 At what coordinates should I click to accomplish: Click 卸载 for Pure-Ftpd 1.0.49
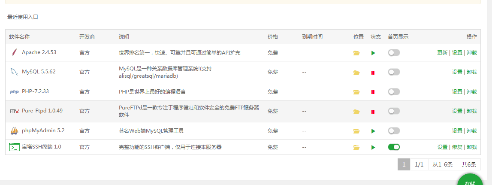[471, 111]
